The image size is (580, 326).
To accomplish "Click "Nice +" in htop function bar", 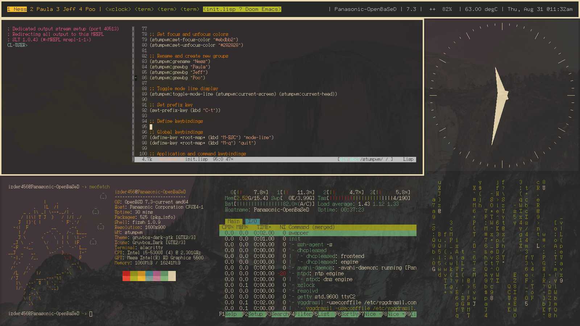I will (396, 314).
